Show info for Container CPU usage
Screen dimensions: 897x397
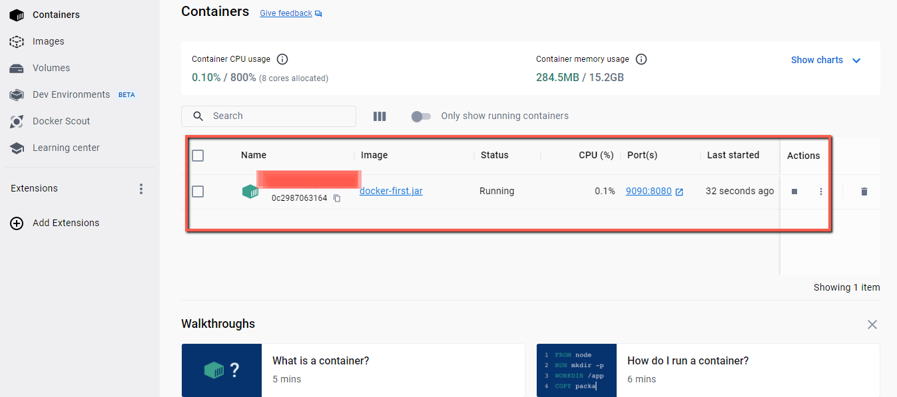(x=282, y=59)
